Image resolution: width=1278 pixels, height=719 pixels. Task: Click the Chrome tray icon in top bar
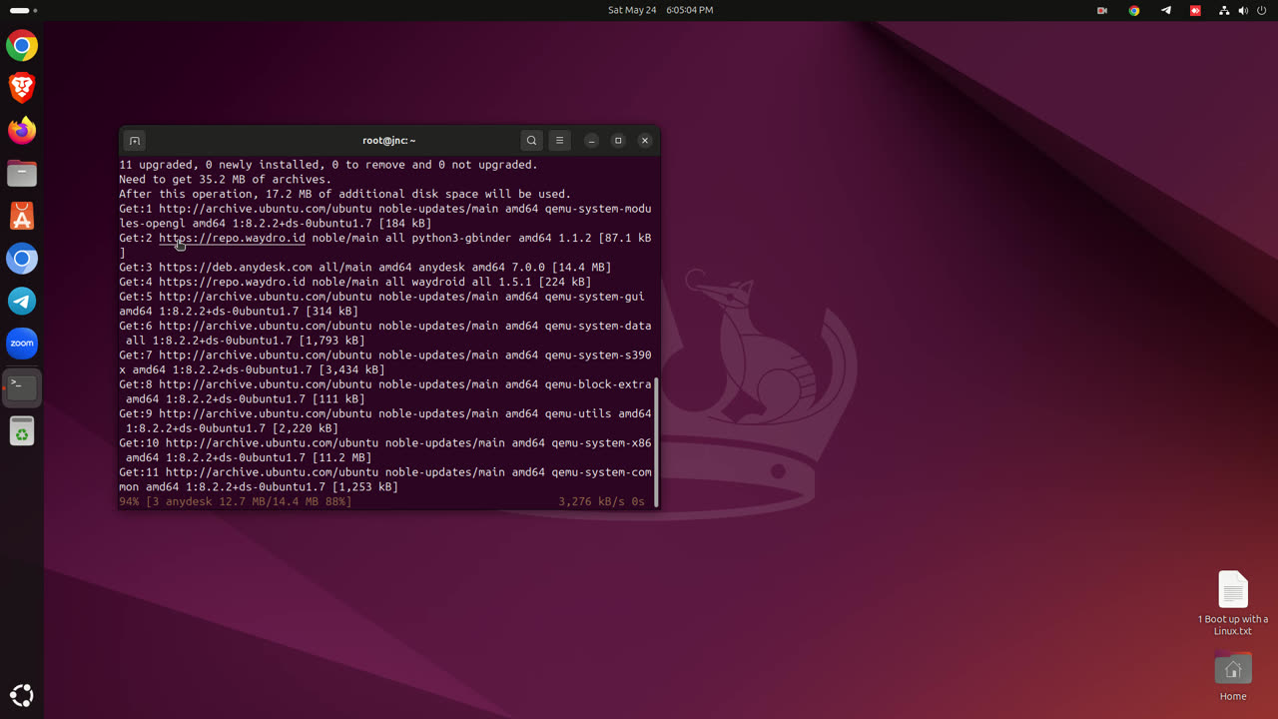pyautogui.click(x=1134, y=10)
